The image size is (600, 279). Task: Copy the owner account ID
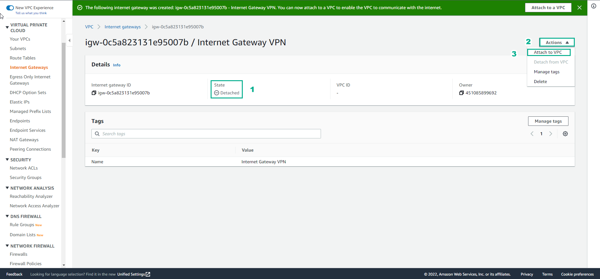461,93
